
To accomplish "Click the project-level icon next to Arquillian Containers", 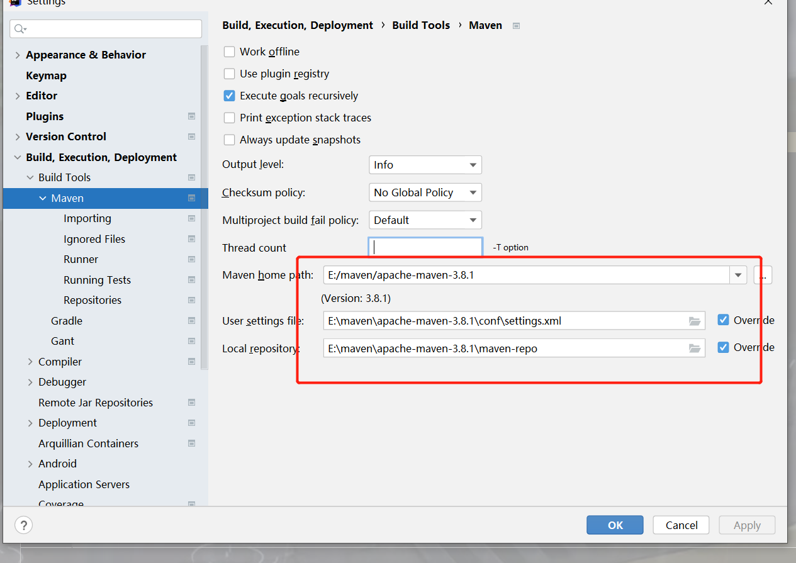I will [191, 443].
